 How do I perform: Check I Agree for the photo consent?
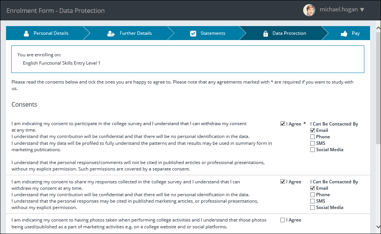pos(282,220)
